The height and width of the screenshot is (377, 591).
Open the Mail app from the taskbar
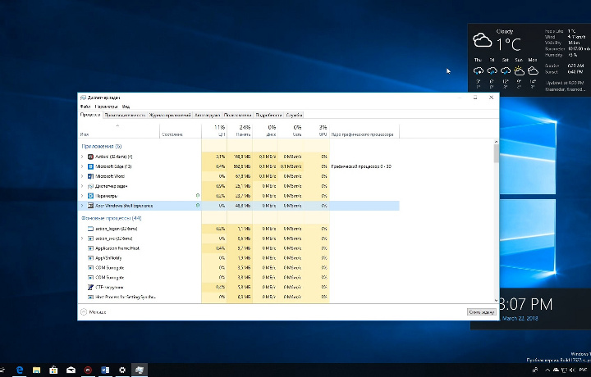point(71,370)
